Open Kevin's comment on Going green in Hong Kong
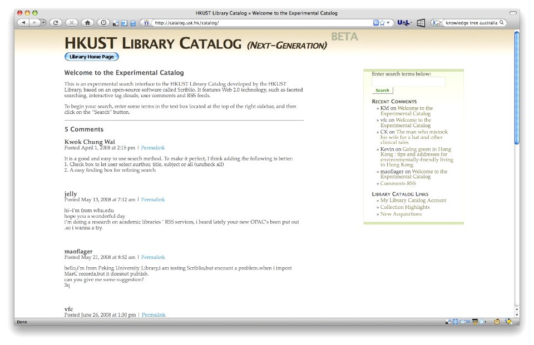534x345 pixels. [x=417, y=157]
